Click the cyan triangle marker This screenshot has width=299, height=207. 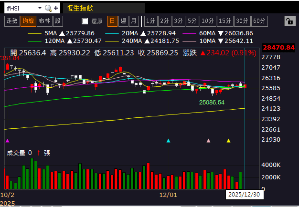[x=169, y=141]
